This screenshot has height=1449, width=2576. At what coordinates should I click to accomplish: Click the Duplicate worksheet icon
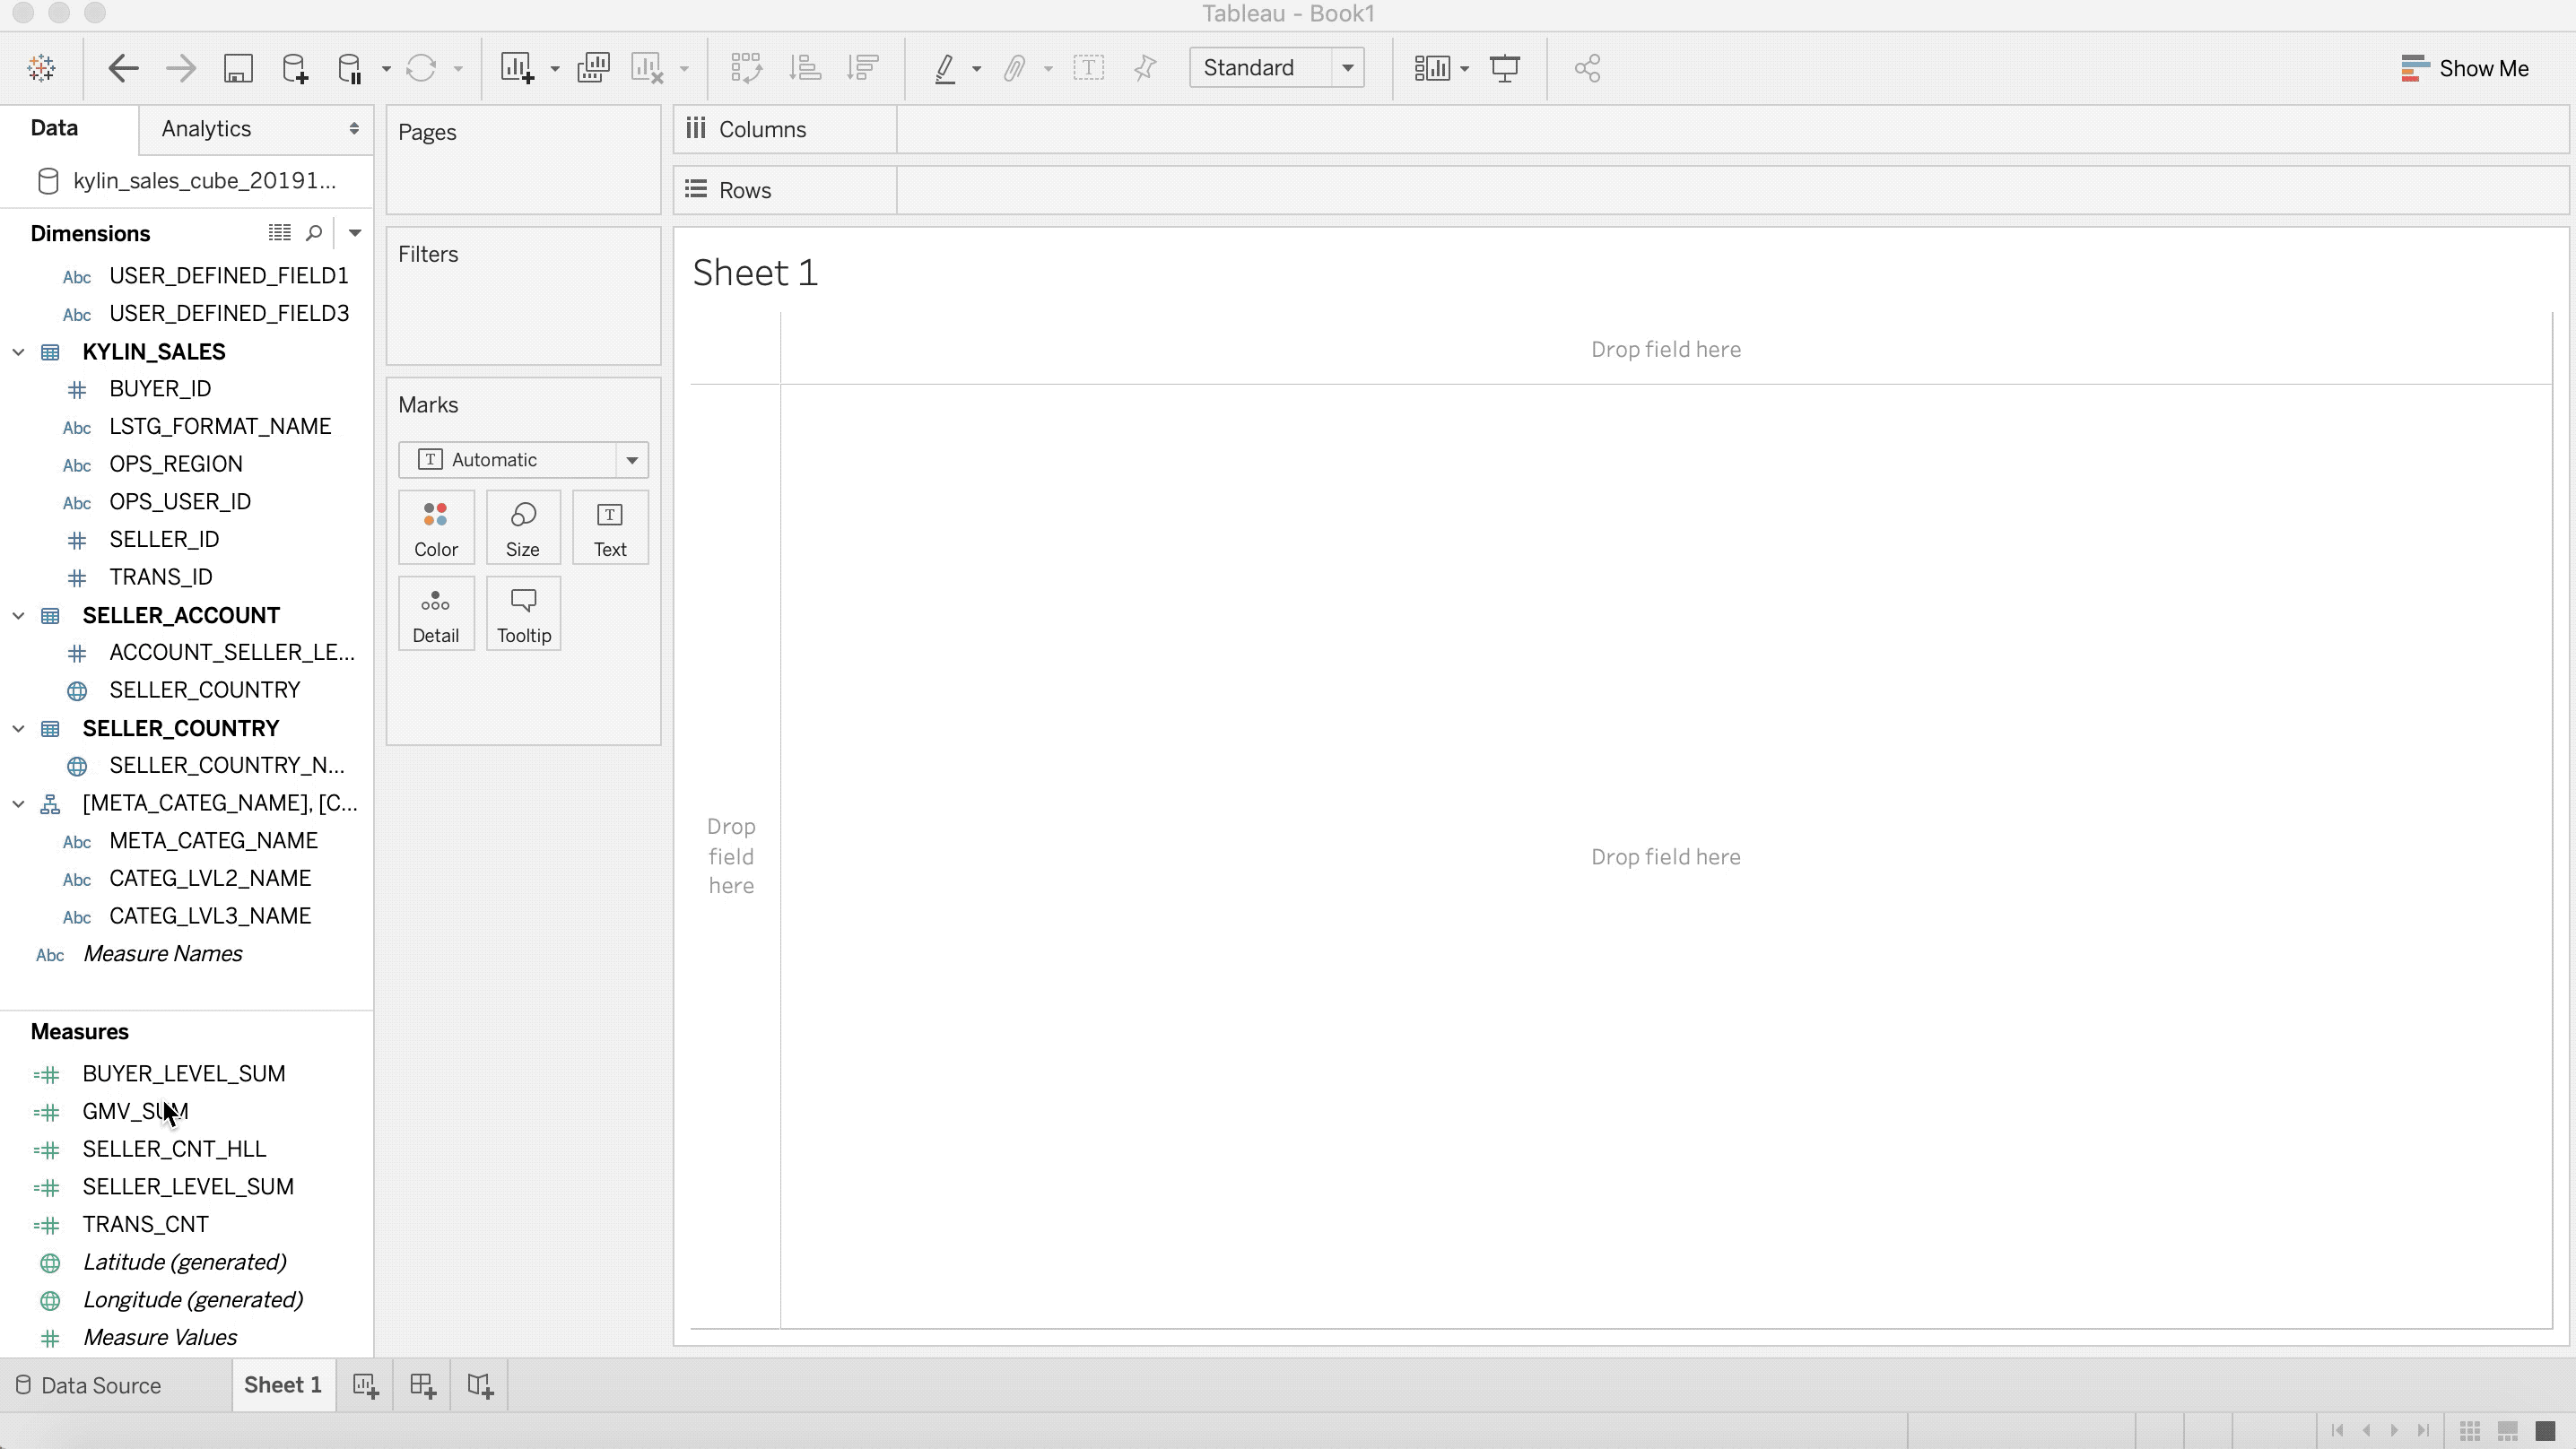[x=593, y=68]
